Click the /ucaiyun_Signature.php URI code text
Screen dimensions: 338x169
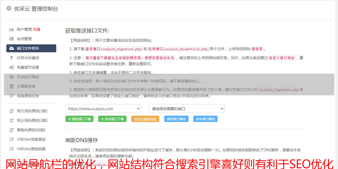tap(278, 90)
